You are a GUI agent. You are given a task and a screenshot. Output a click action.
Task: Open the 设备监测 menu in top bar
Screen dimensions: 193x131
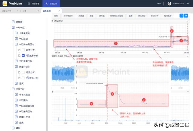pyautogui.click(x=51, y=4)
